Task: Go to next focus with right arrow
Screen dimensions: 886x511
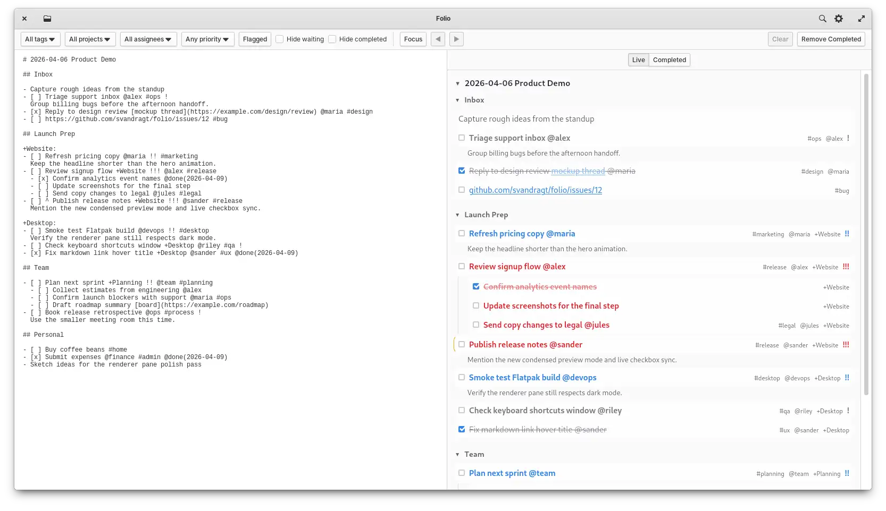Action: click(456, 39)
